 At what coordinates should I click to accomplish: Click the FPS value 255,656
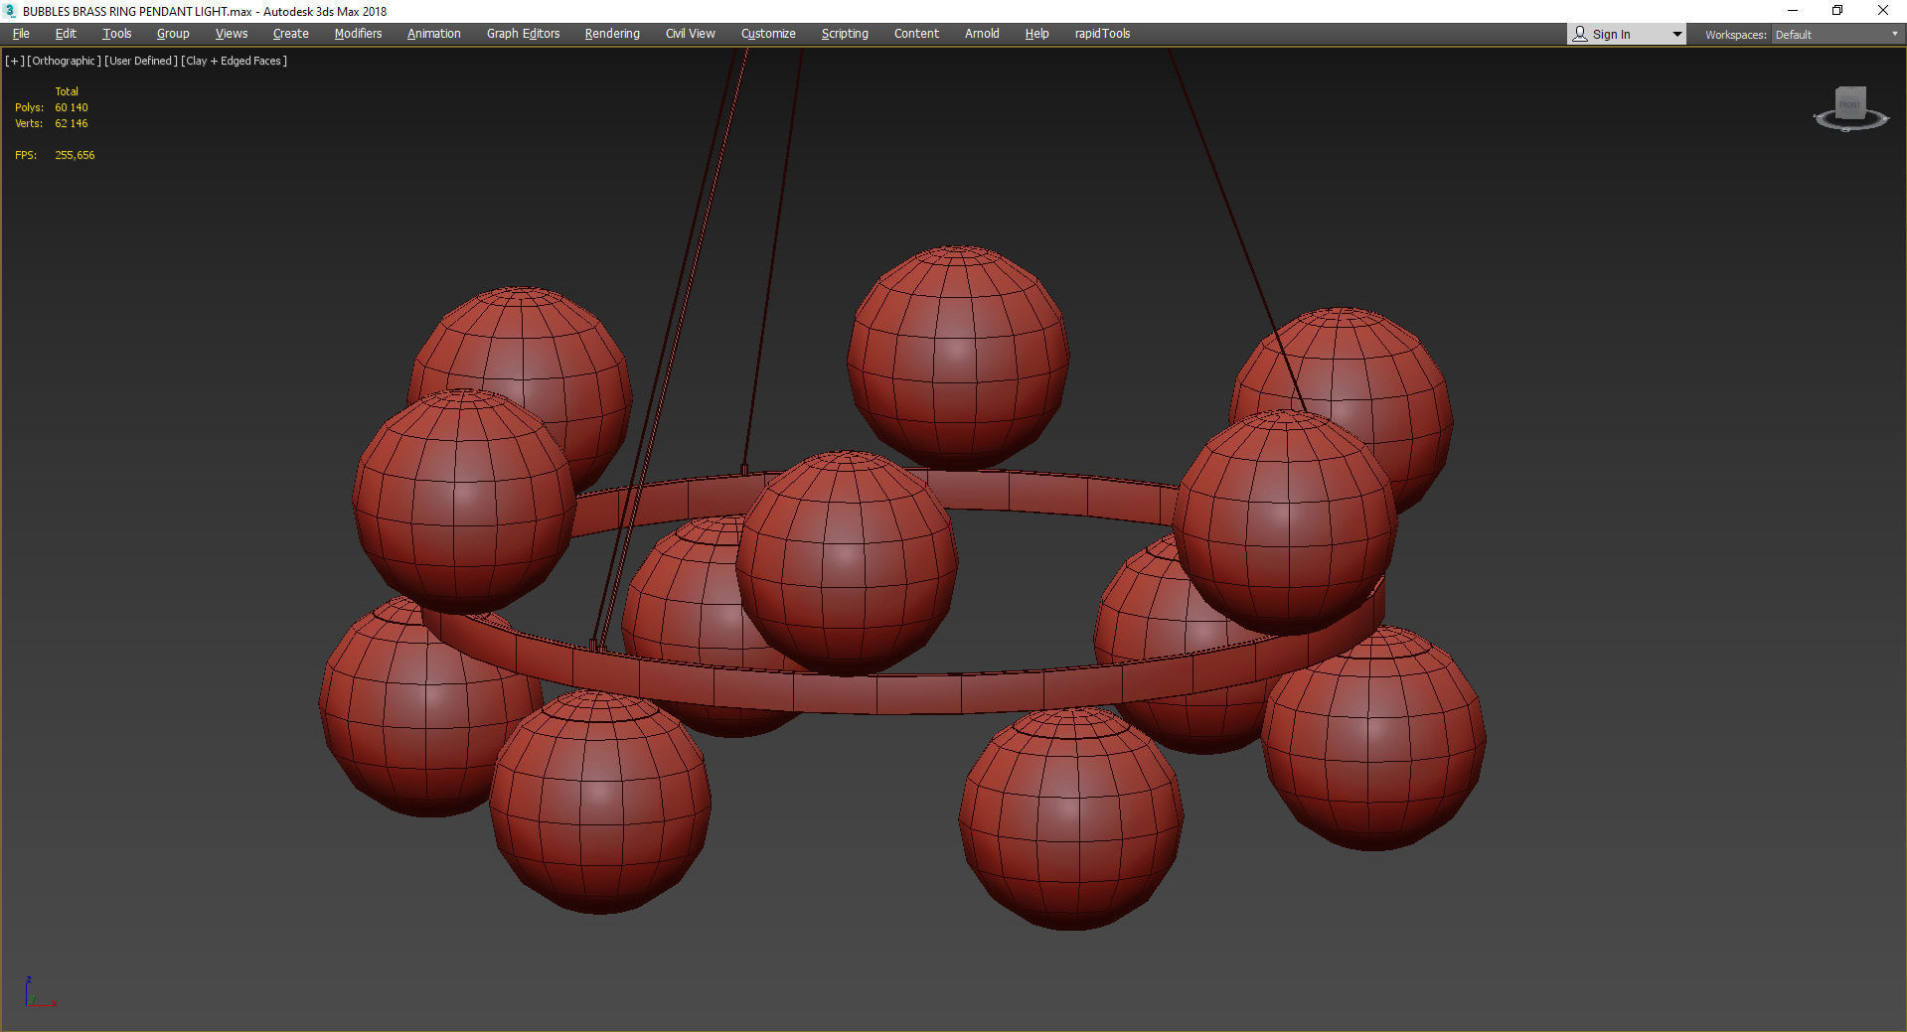(x=75, y=155)
